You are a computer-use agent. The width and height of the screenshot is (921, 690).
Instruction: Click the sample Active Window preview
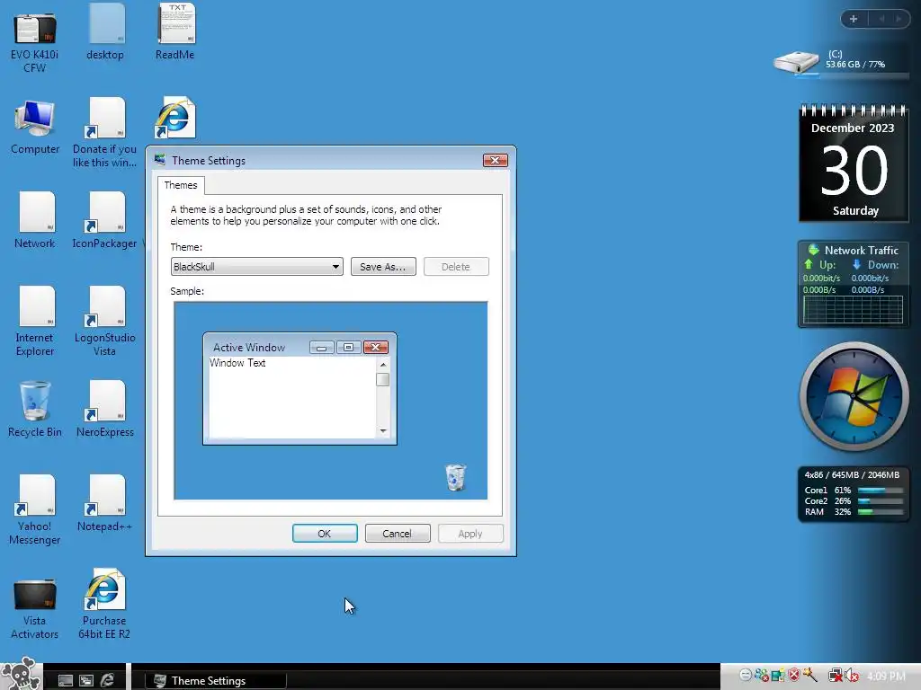(300, 388)
